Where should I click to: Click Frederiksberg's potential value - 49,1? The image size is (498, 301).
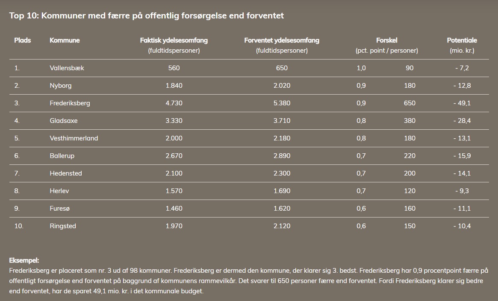point(462,103)
